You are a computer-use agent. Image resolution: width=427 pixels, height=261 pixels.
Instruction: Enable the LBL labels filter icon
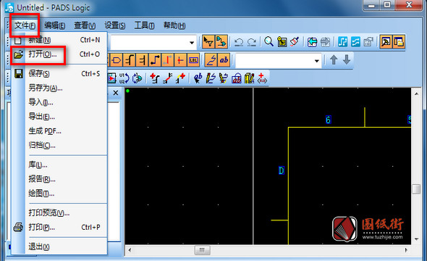click(x=193, y=60)
